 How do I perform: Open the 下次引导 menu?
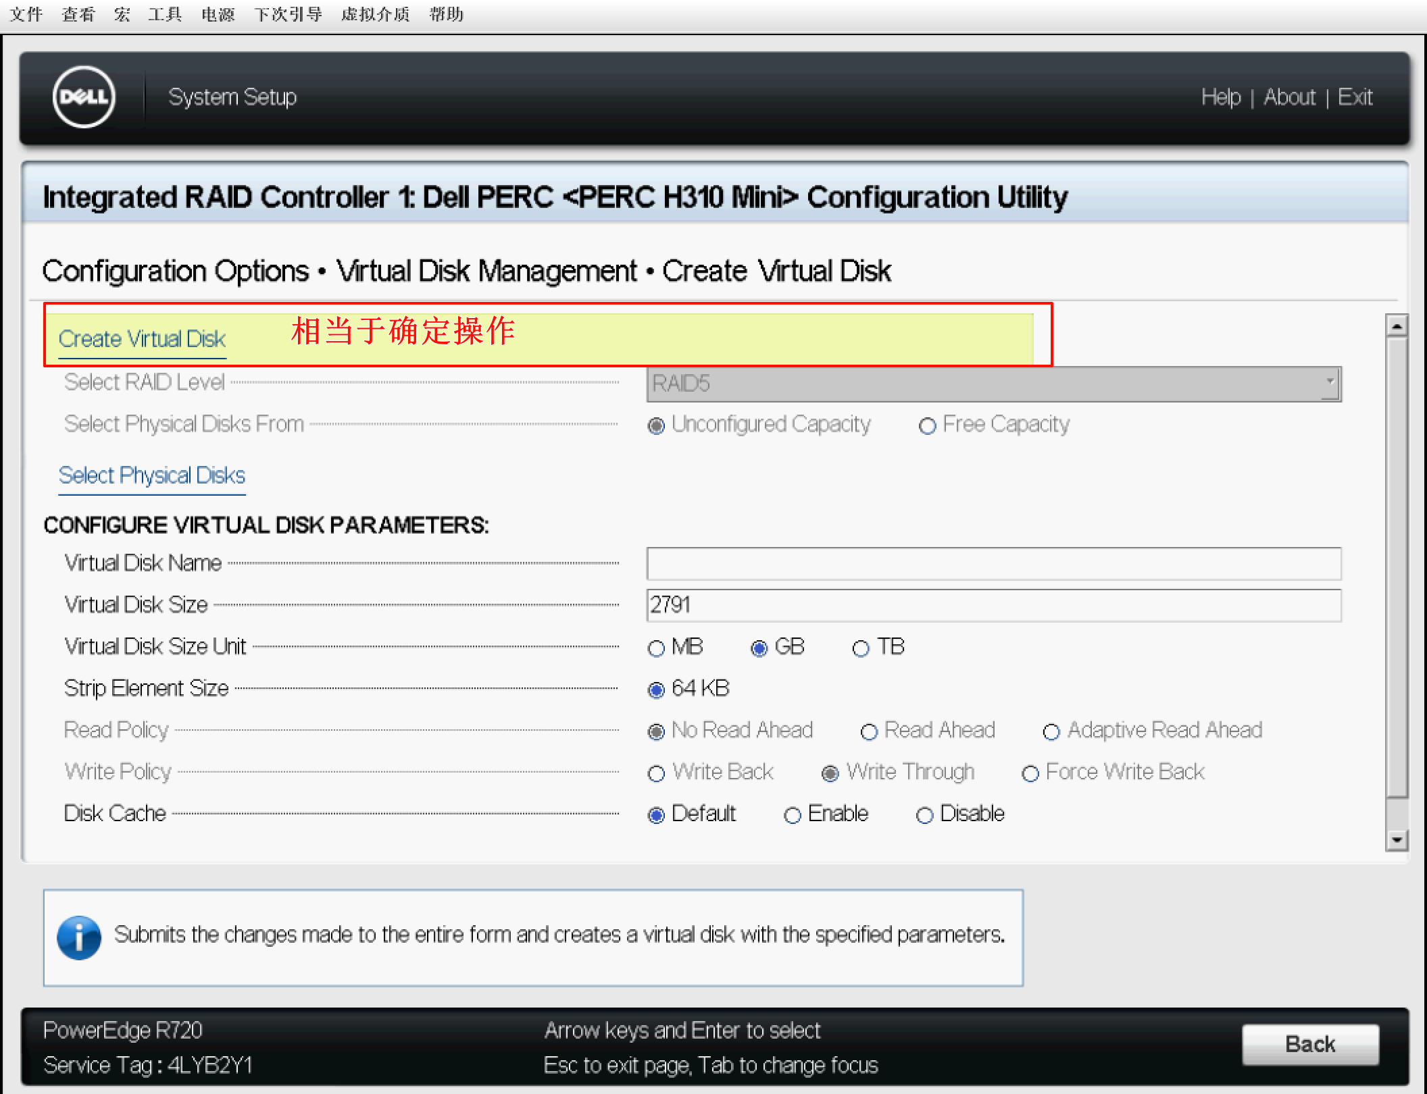coord(288,14)
